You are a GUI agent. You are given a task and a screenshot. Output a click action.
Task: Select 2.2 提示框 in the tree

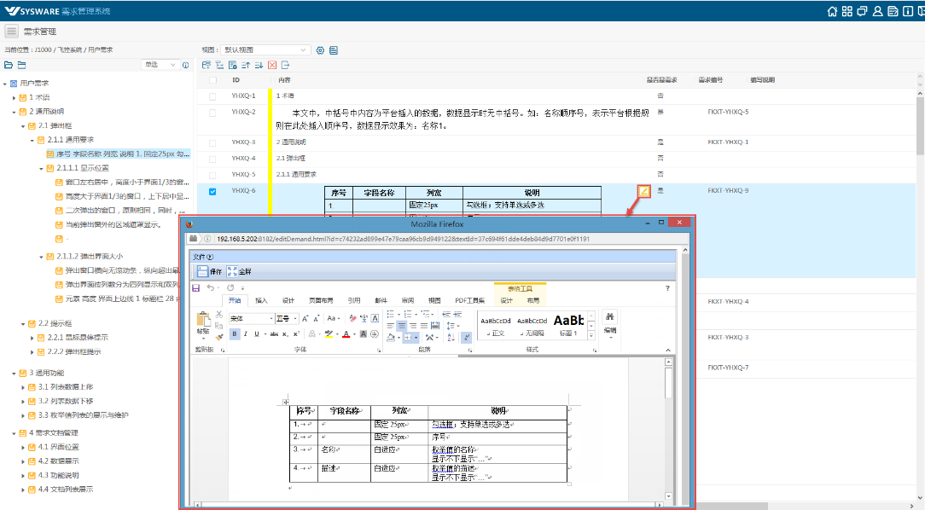tap(55, 323)
